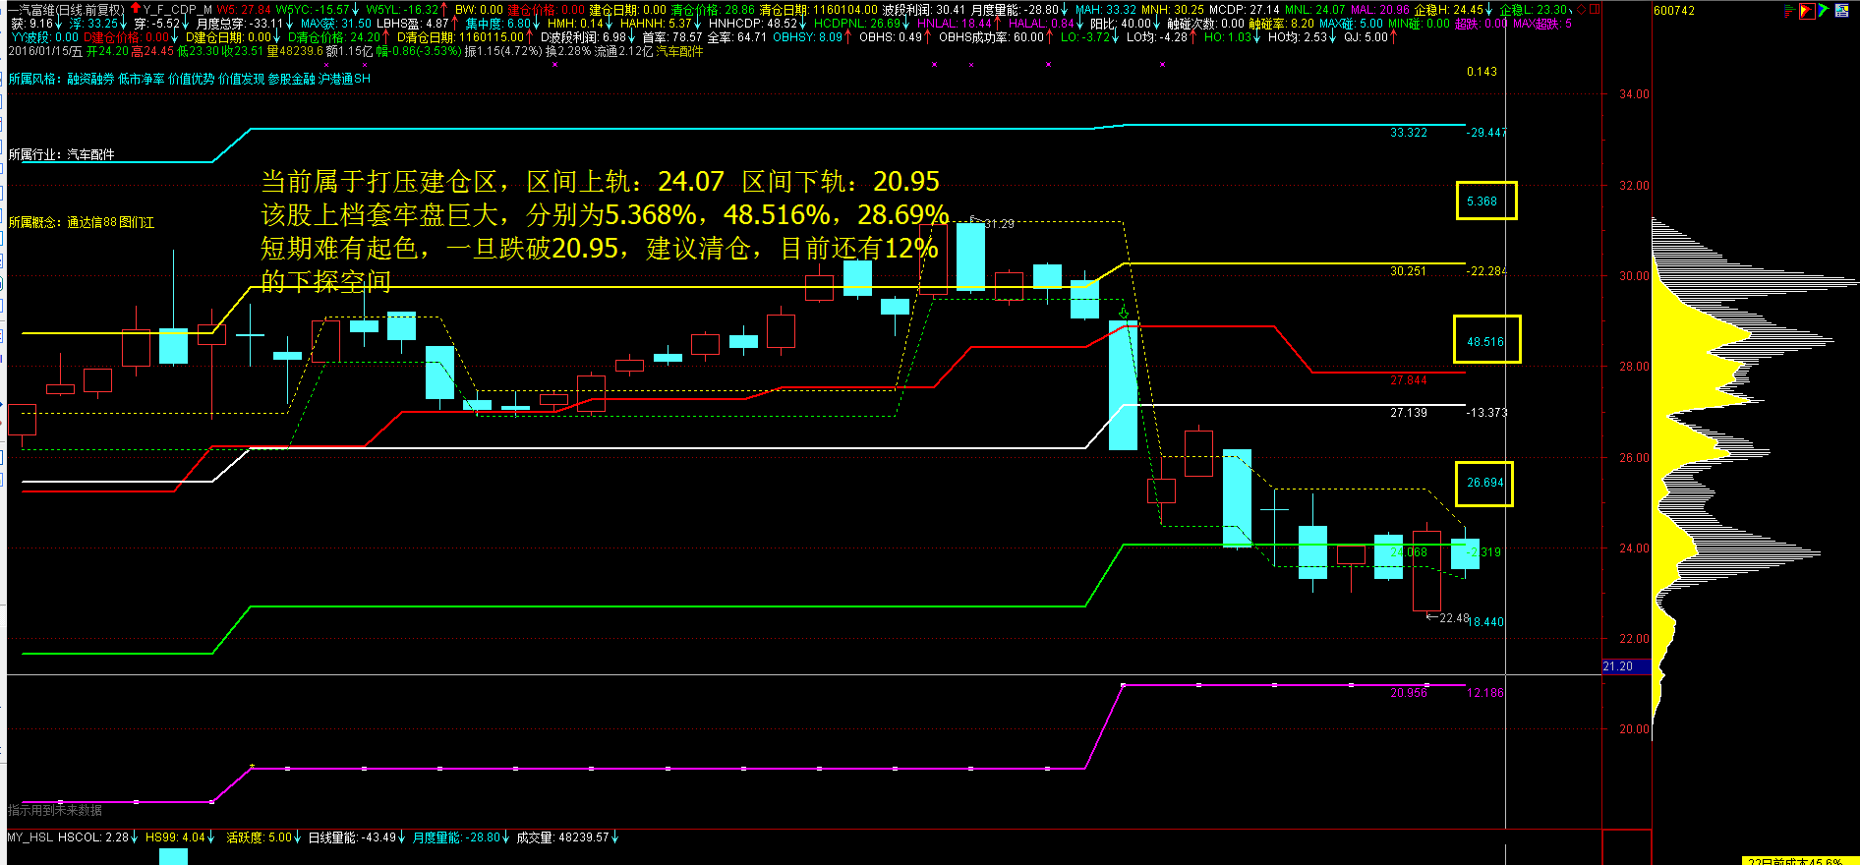The height and width of the screenshot is (865, 1860).
Task: Click the W5YC: -15.57 value
Action: (x=312, y=10)
